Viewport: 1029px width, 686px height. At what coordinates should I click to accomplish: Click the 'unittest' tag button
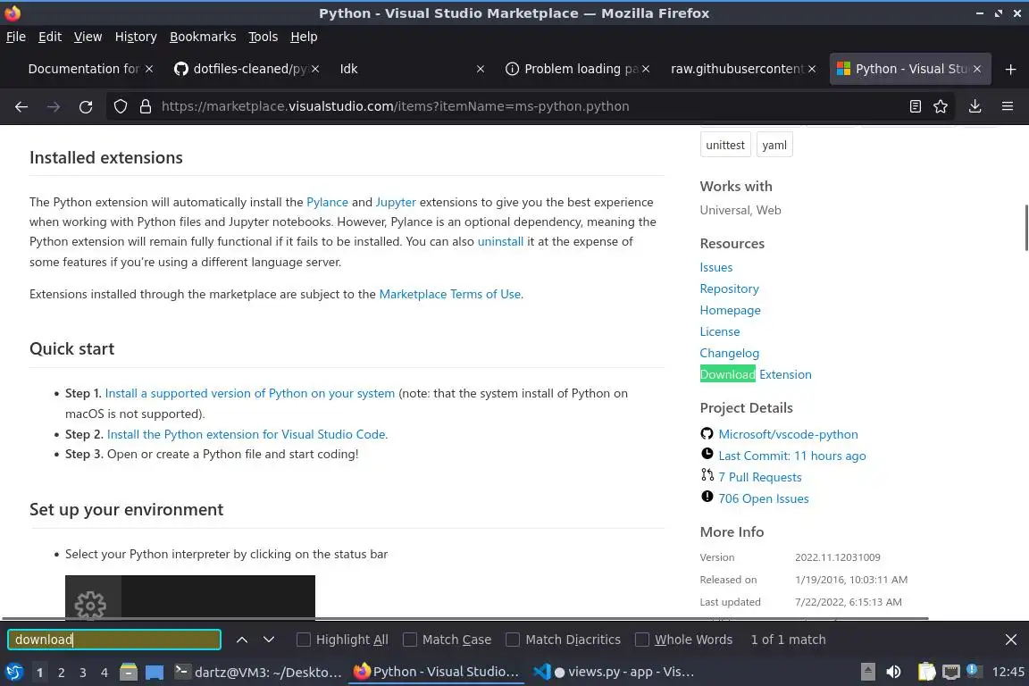click(725, 145)
